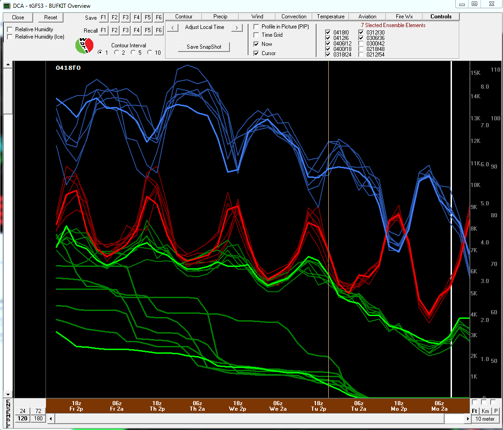The image size is (503, 430).
Task: Select the 180 hour range button
Action: point(39,419)
